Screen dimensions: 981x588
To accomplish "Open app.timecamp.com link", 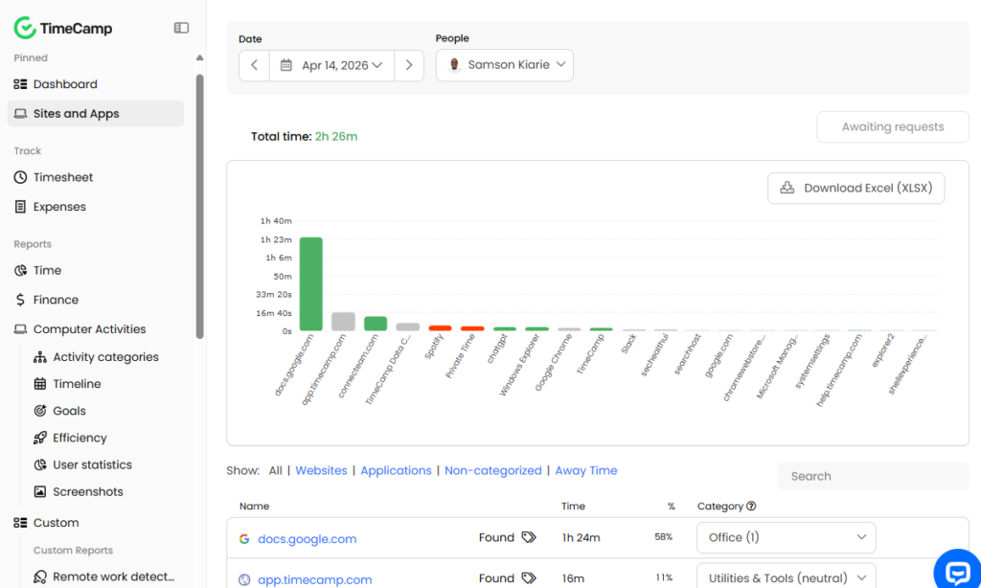I will click(314, 580).
